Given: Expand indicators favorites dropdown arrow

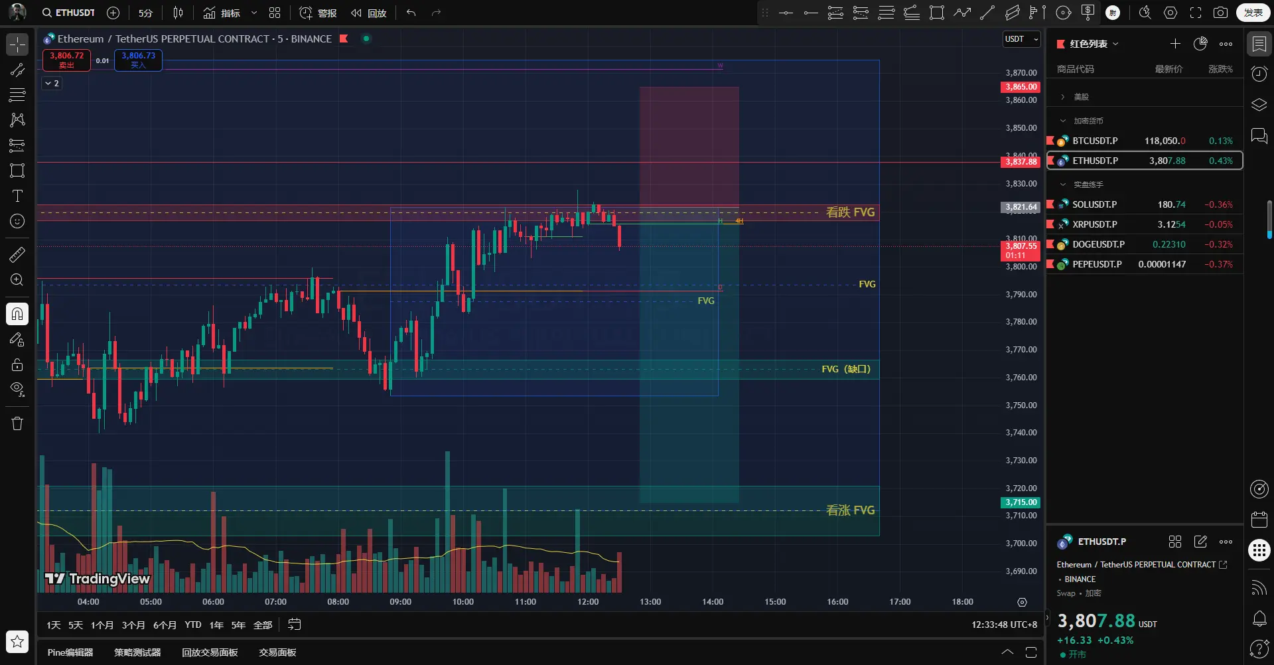Looking at the screenshot, I should pos(254,13).
